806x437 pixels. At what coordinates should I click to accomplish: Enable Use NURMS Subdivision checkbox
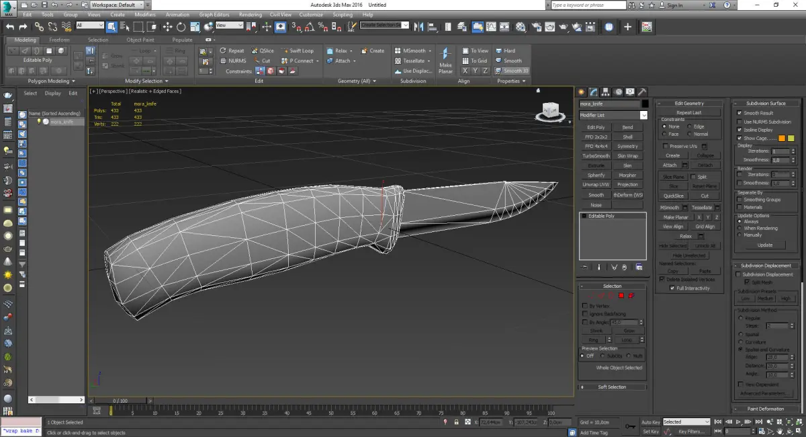pyautogui.click(x=740, y=122)
